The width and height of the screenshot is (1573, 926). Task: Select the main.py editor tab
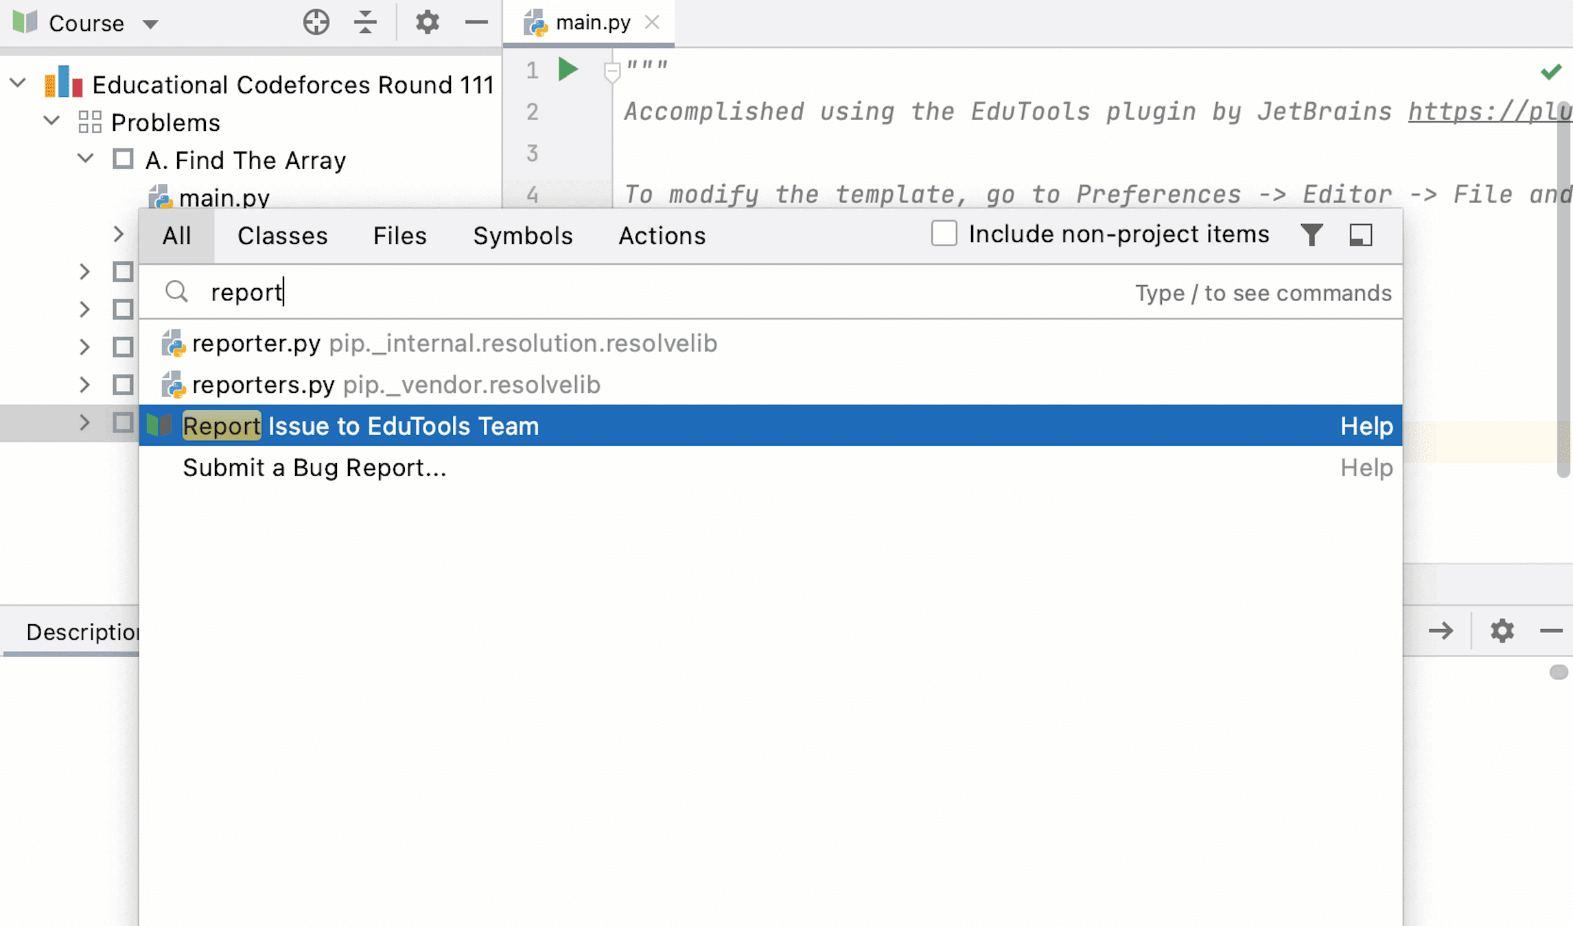pos(588,23)
